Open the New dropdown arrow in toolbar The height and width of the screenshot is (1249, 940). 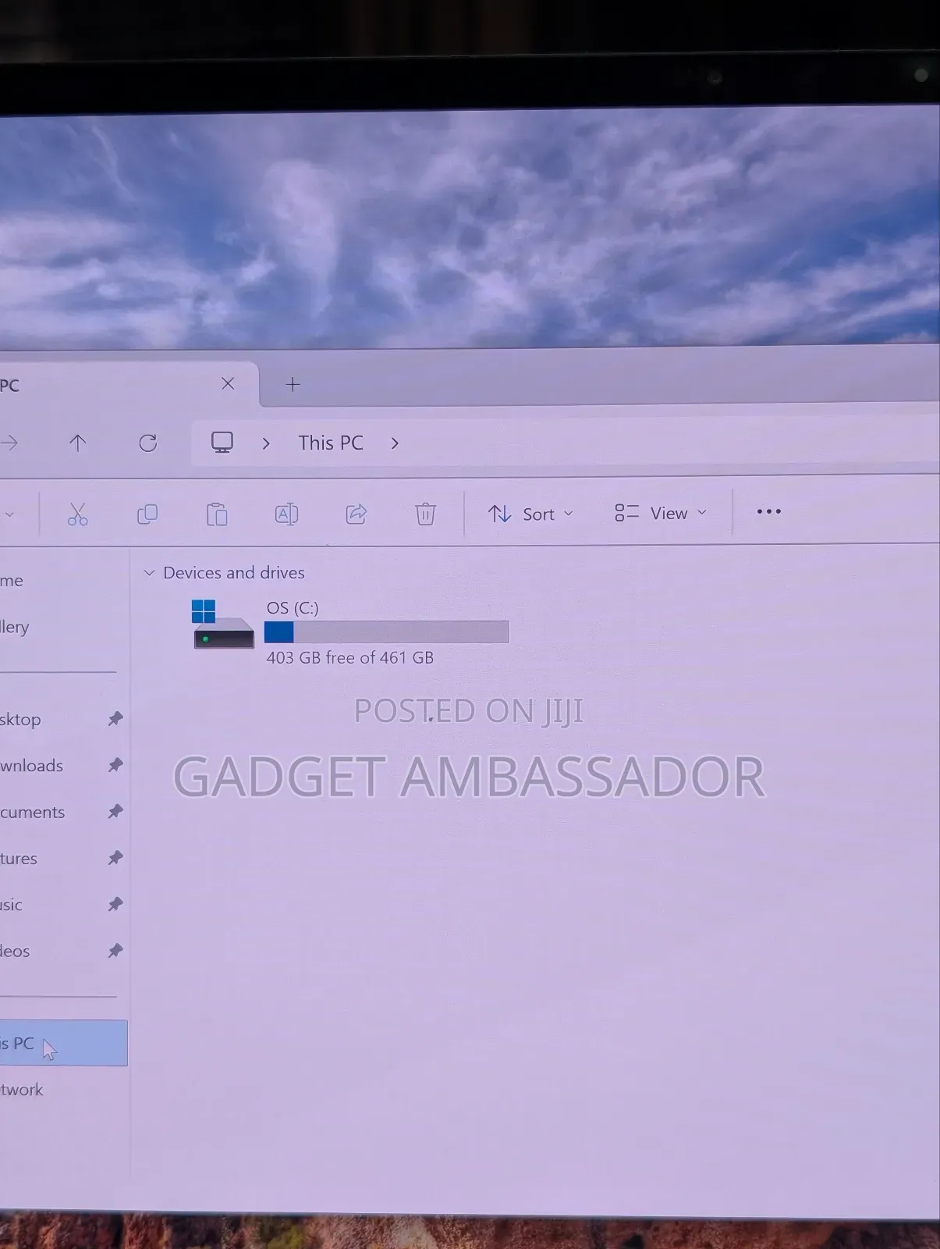click(9, 514)
